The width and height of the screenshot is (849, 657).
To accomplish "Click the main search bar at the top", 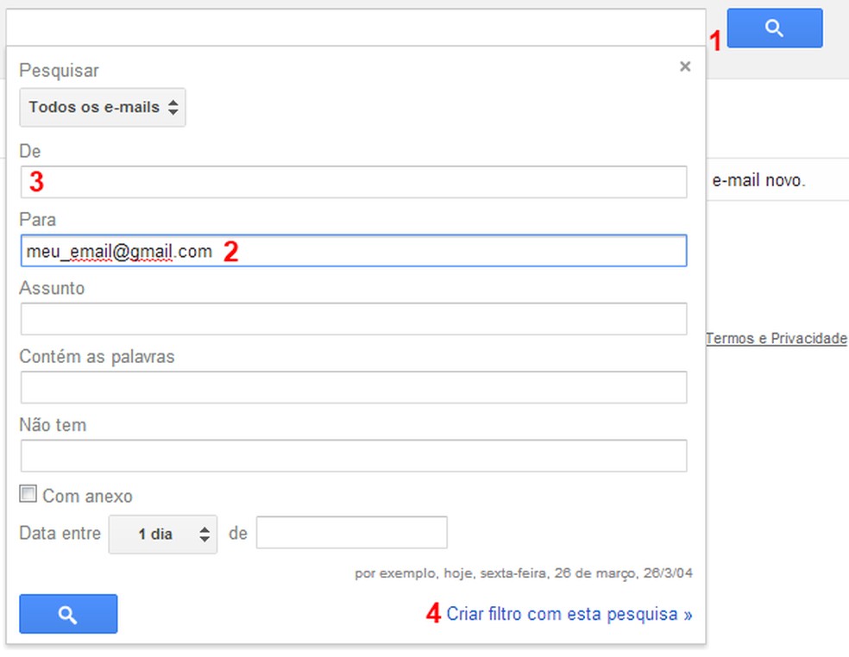I will tap(354, 28).
